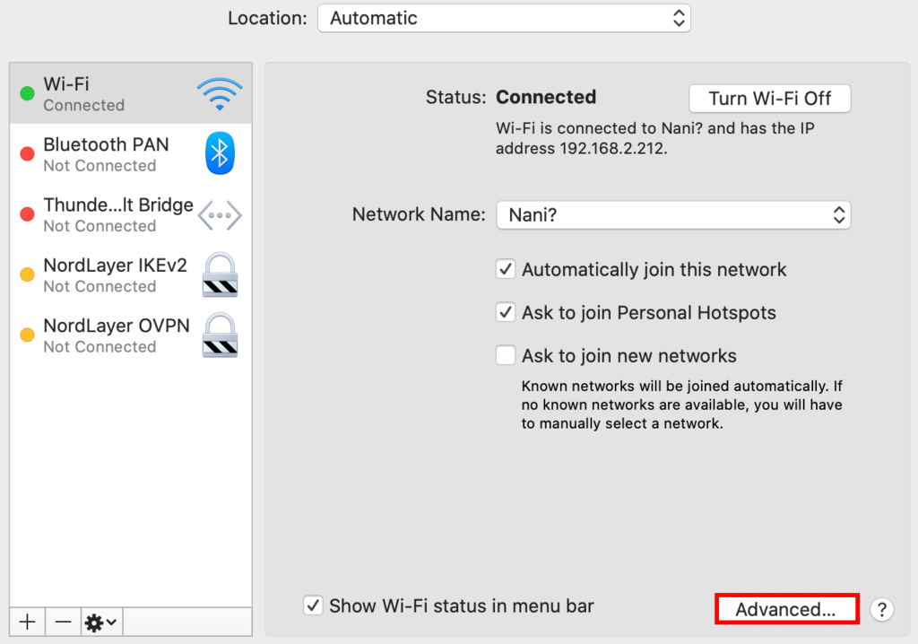
Task: Click the NordLayer OVPN padlock icon
Action: [x=220, y=335]
